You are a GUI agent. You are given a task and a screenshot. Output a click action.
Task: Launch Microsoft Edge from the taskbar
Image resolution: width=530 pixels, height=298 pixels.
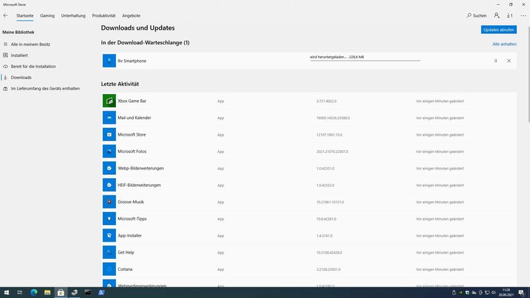(34, 293)
